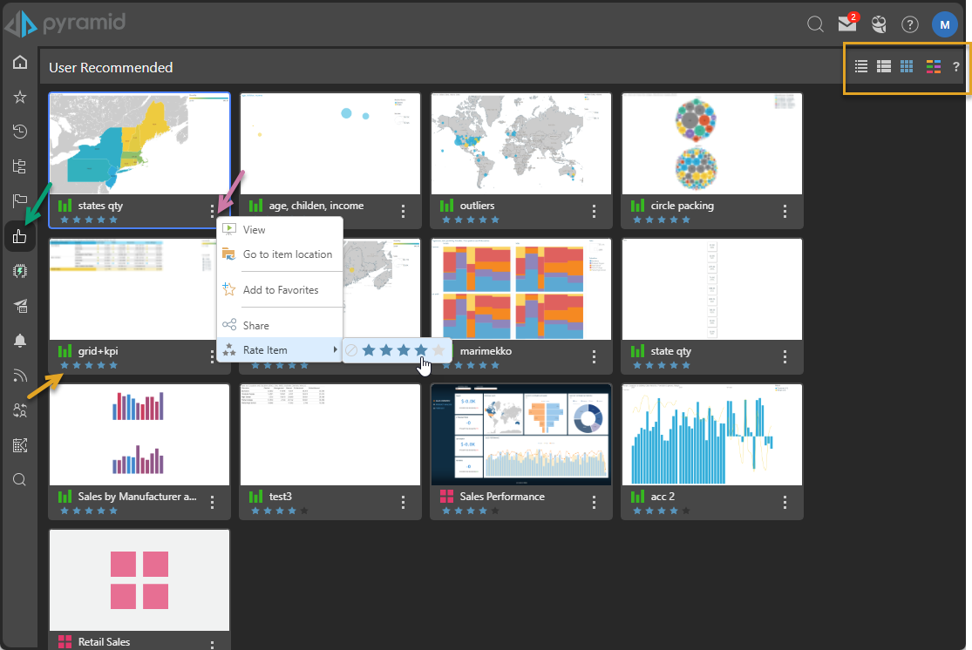Open the content folder tree icon
972x650 pixels.
click(x=19, y=166)
